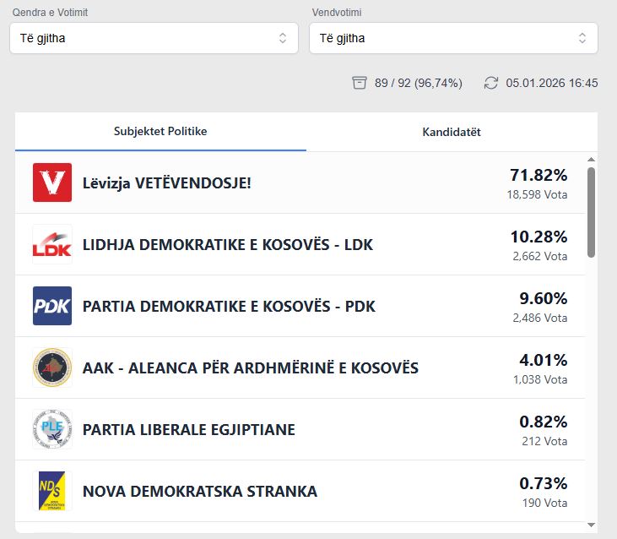Click the Vetëvendosje red V logo
Viewport: 617px width, 539px height.
(x=52, y=182)
